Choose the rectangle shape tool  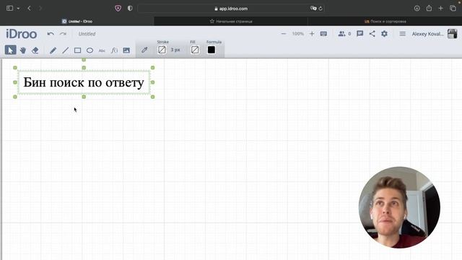coord(77,51)
